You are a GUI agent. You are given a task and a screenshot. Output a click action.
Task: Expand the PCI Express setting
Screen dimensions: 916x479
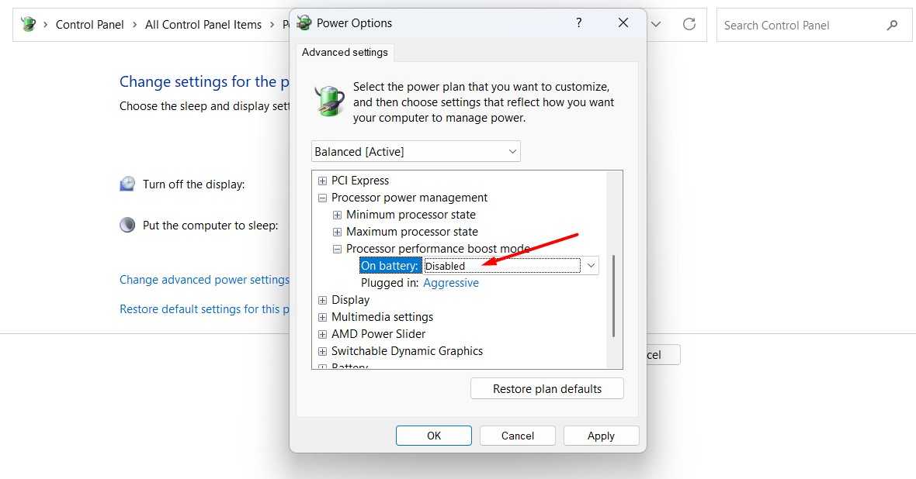click(322, 180)
